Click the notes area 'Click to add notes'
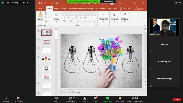 click(x=70, y=92)
